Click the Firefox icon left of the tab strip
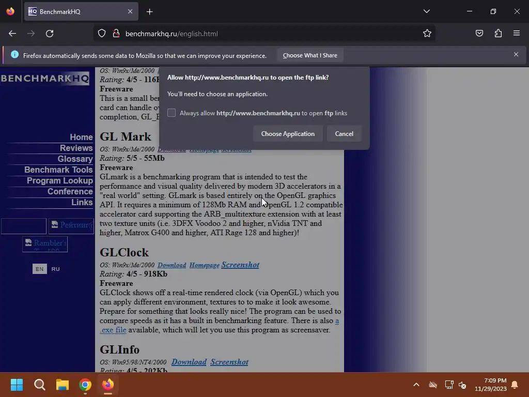Screen dimensions: 529x397 pos(10,11)
